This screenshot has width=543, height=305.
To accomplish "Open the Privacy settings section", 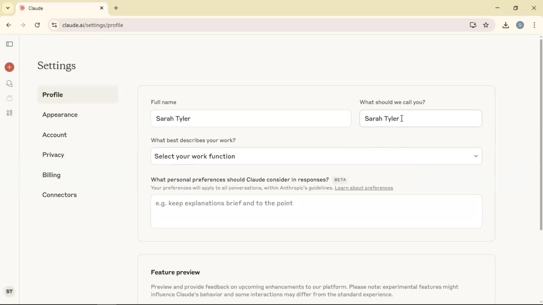I will 53,155.
